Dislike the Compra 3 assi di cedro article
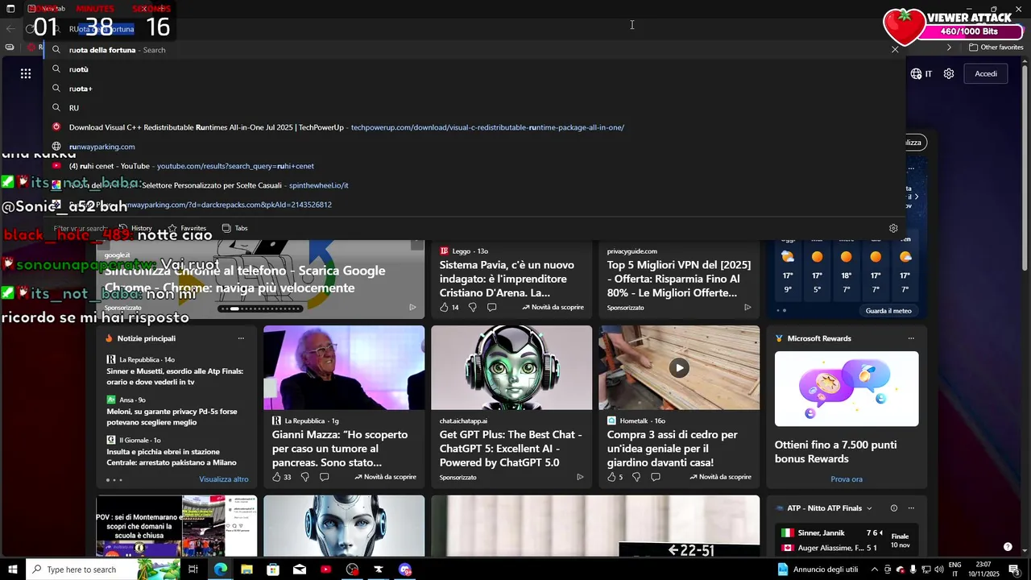This screenshot has height=580, width=1031. click(636, 477)
